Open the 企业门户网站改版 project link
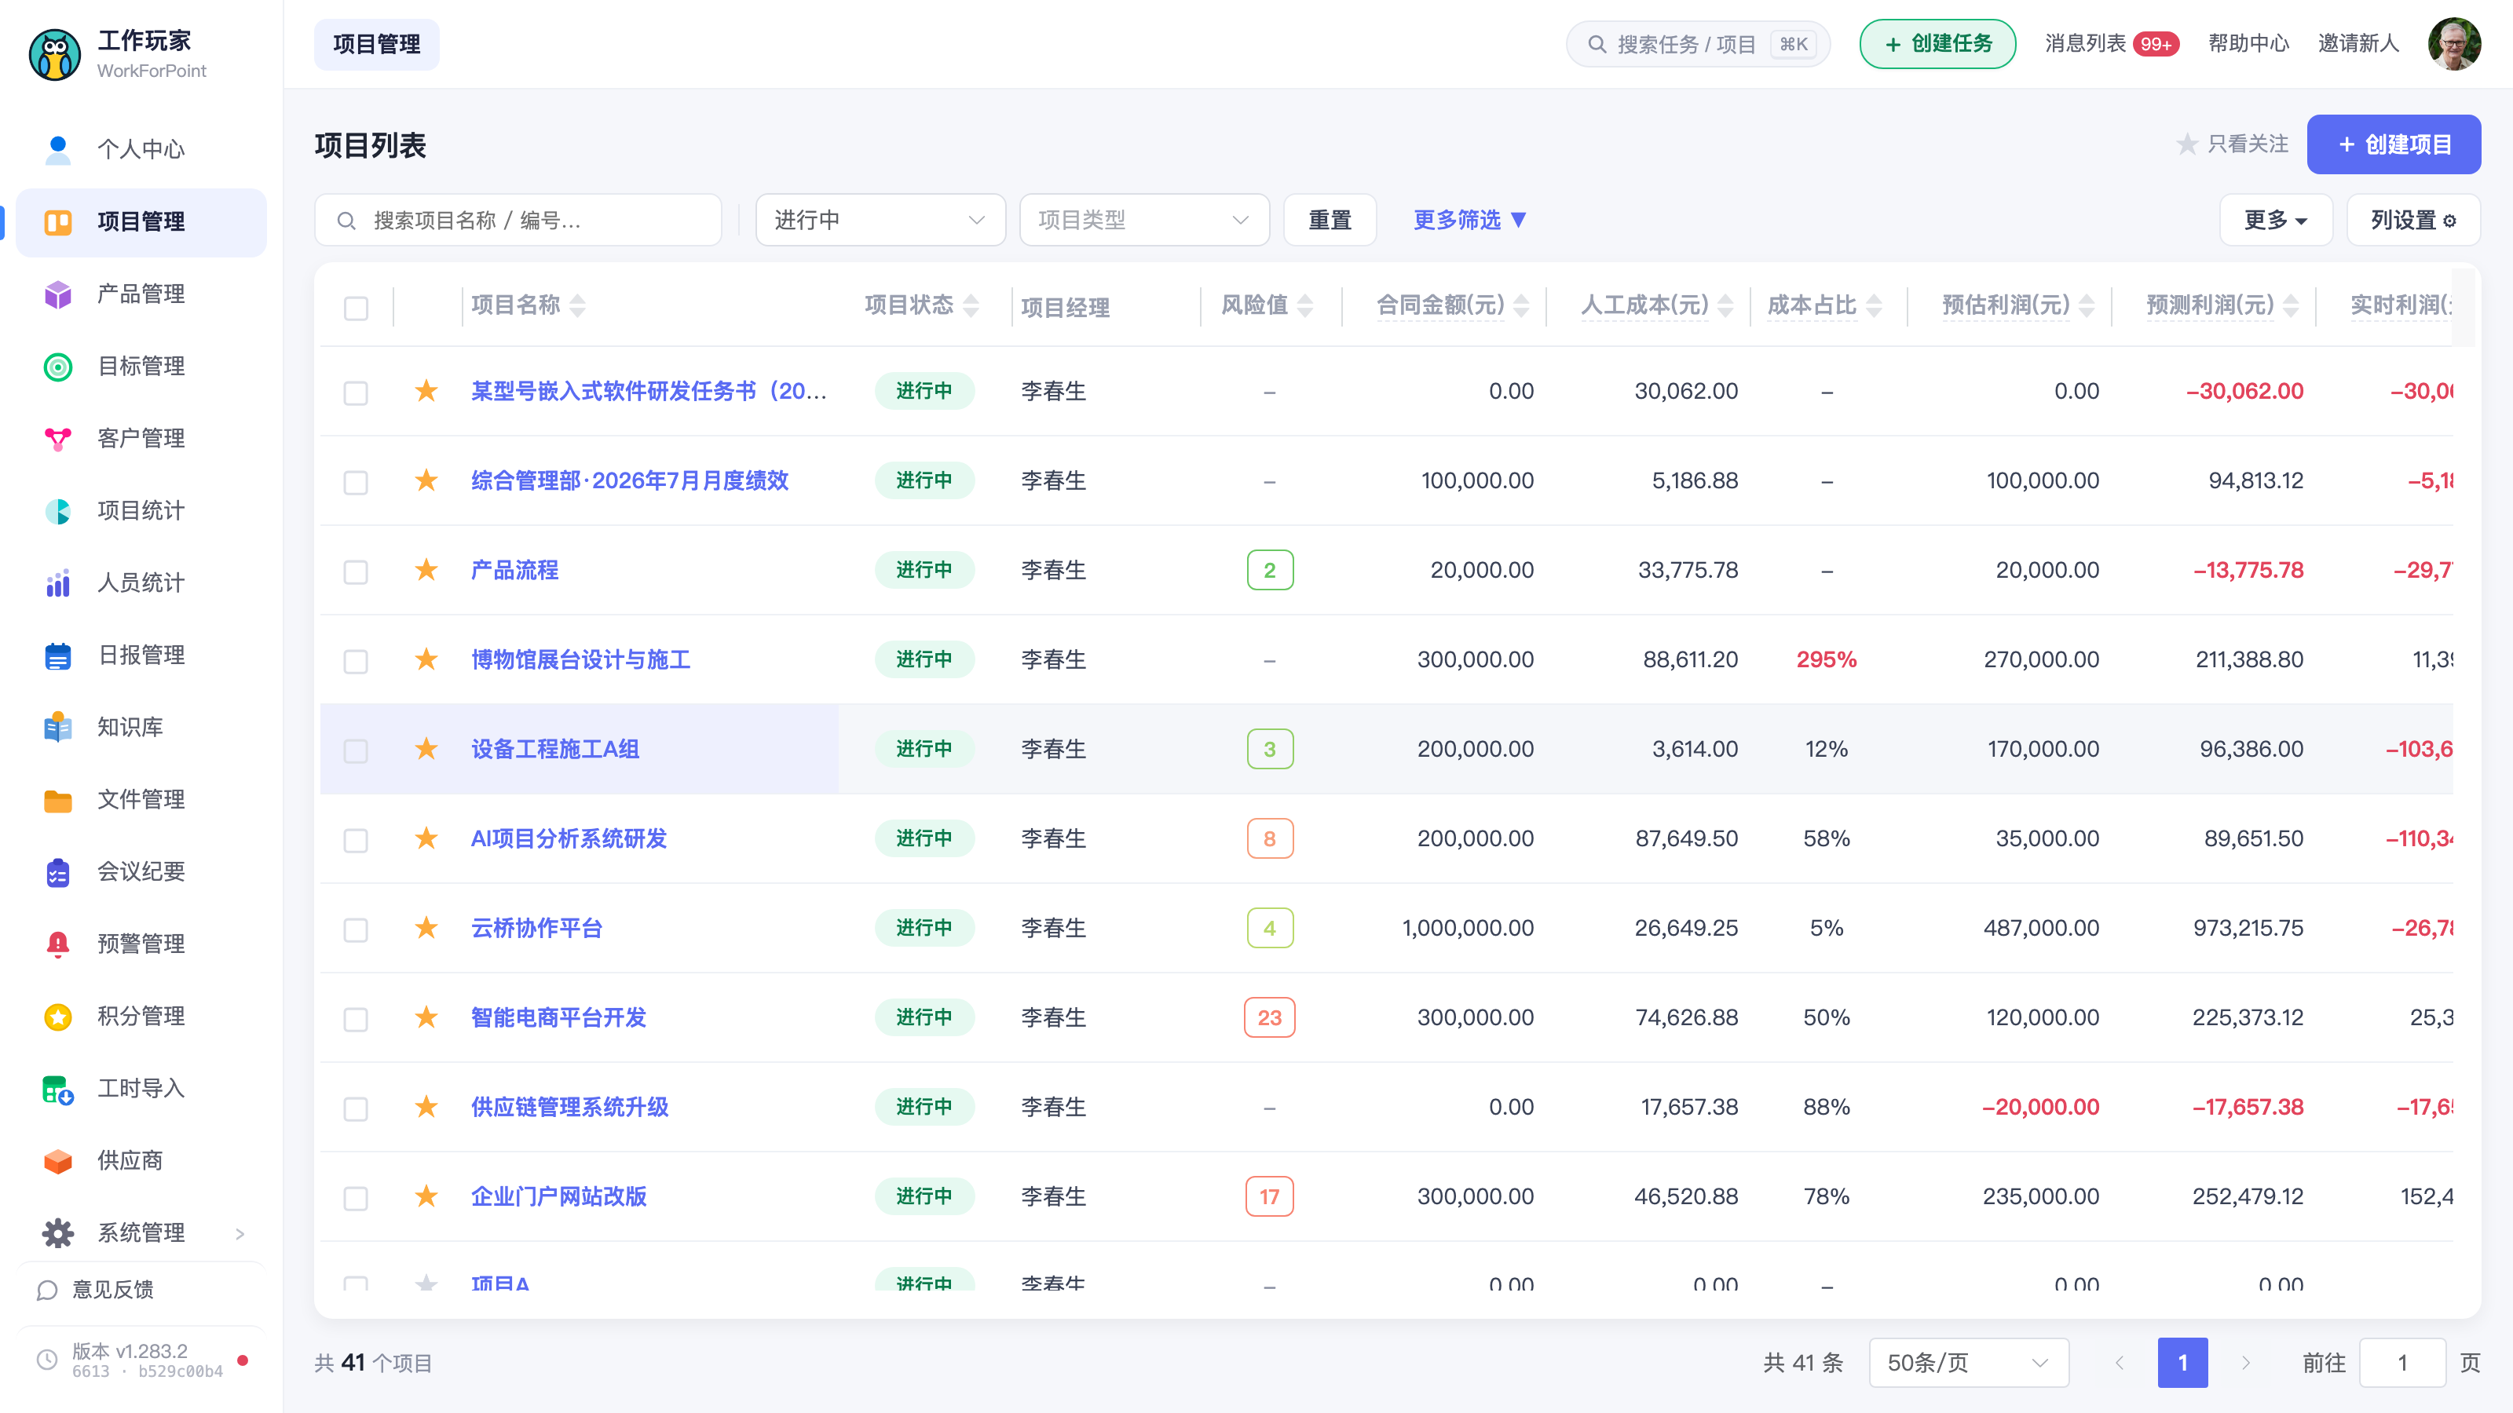The height and width of the screenshot is (1413, 2513). (559, 1196)
